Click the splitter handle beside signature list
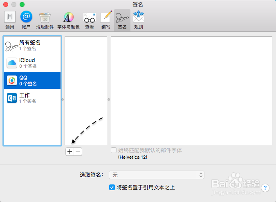Screen dimensions: 276x202 click(109, 100)
